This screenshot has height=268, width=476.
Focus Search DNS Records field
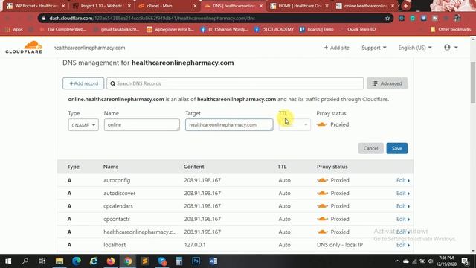tap(235, 83)
